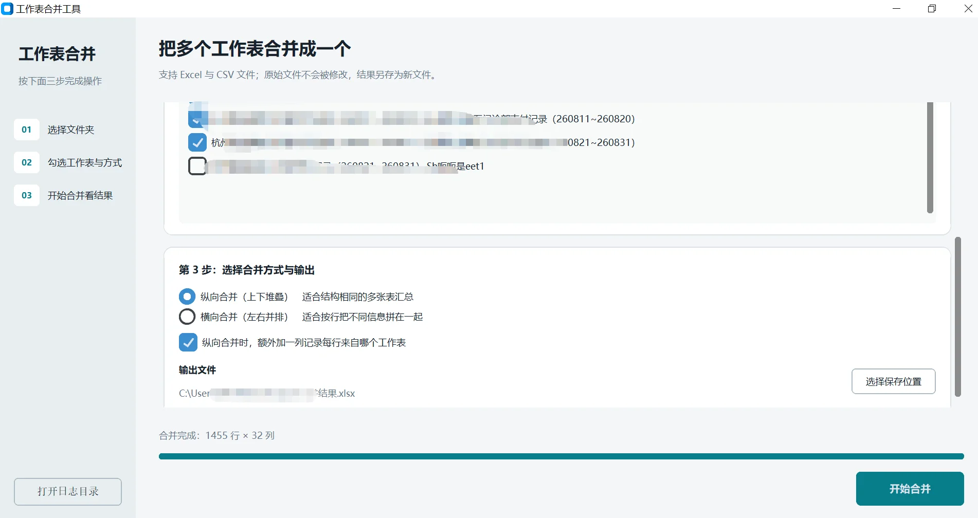This screenshot has height=518, width=978.
Task: Click the 选择保存位置 button
Action: [x=893, y=381]
